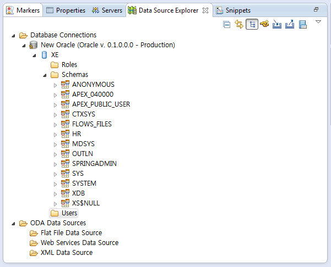Click the Users folder icon
The height and width of the screenshot is (267, 331).
tap(55, 213)
